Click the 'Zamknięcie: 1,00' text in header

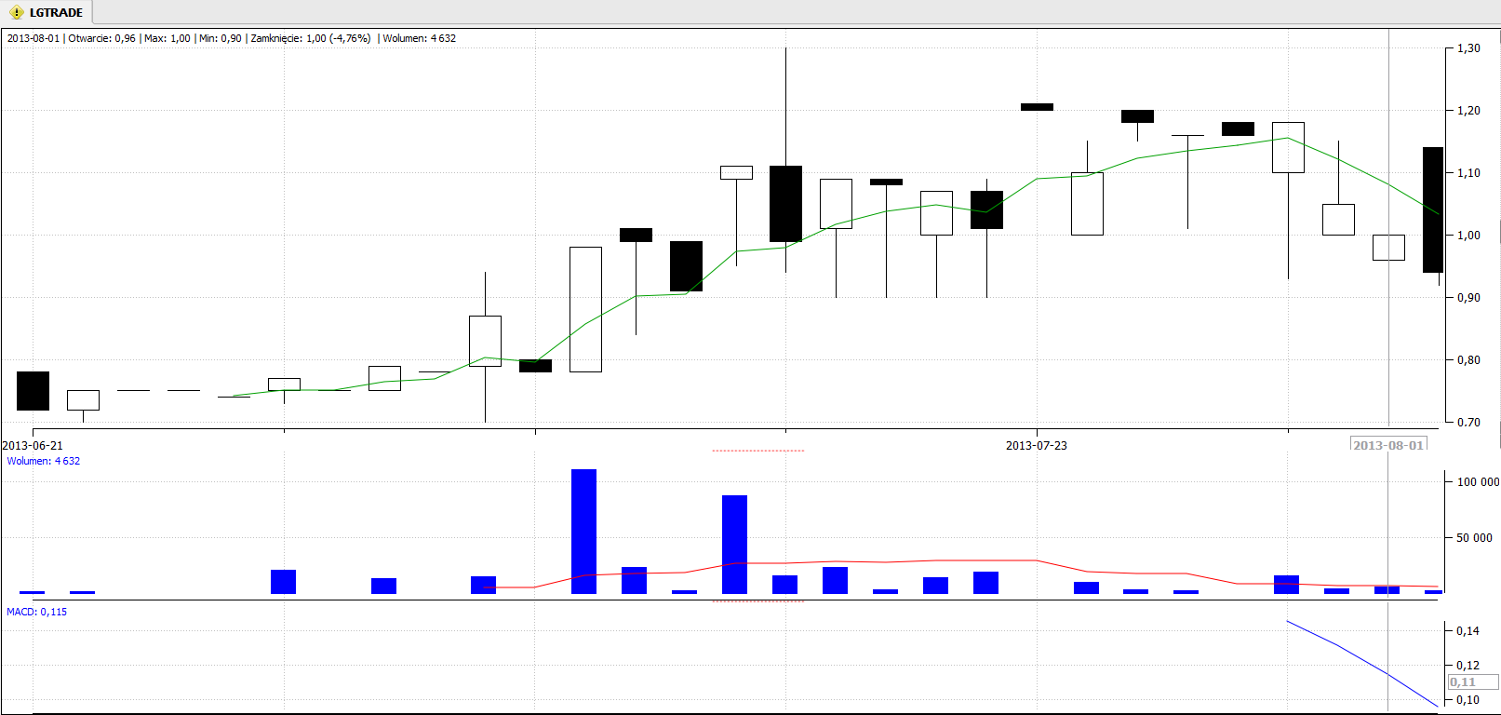tap(311, 38)
